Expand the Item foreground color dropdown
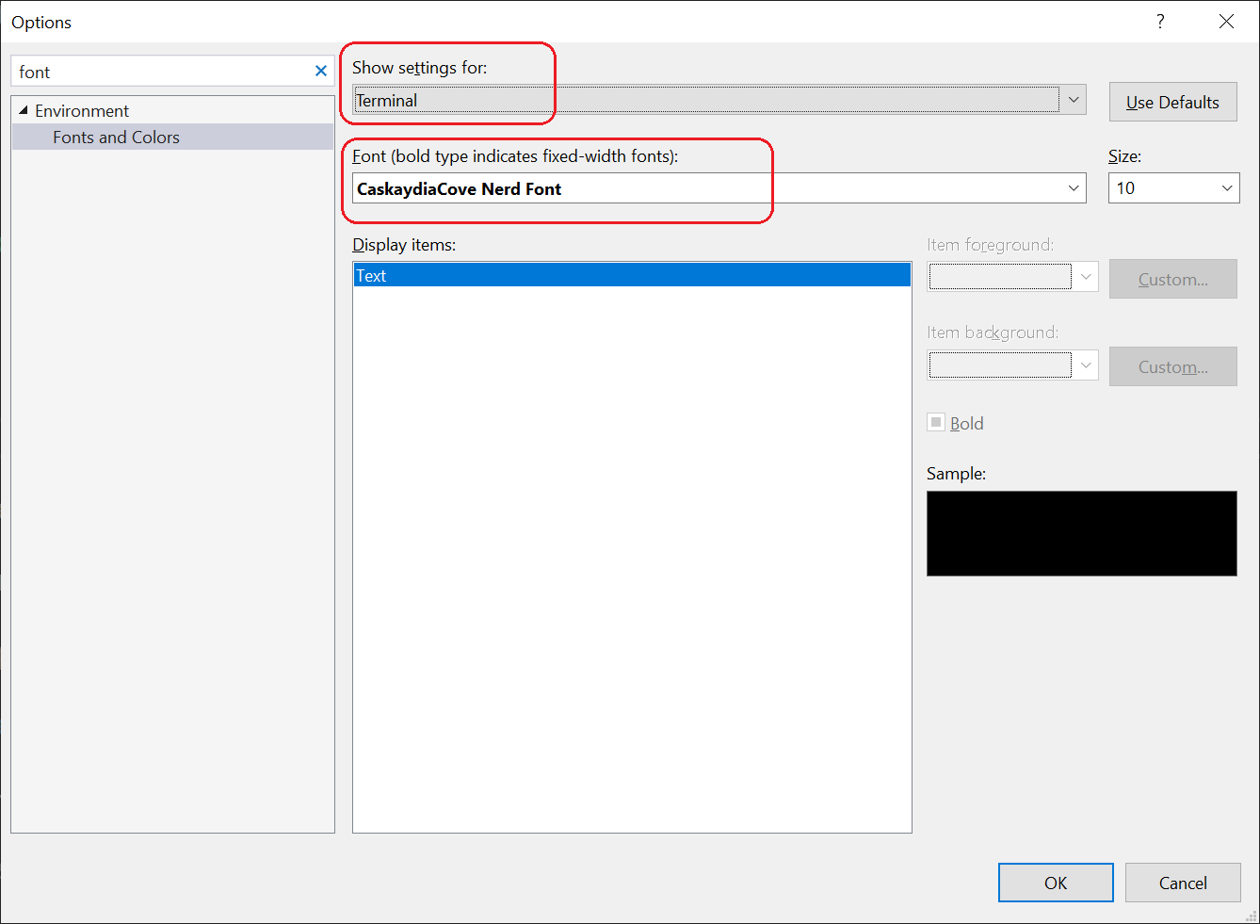Viewport: 1260px width, 924px height. (1087, 276)
